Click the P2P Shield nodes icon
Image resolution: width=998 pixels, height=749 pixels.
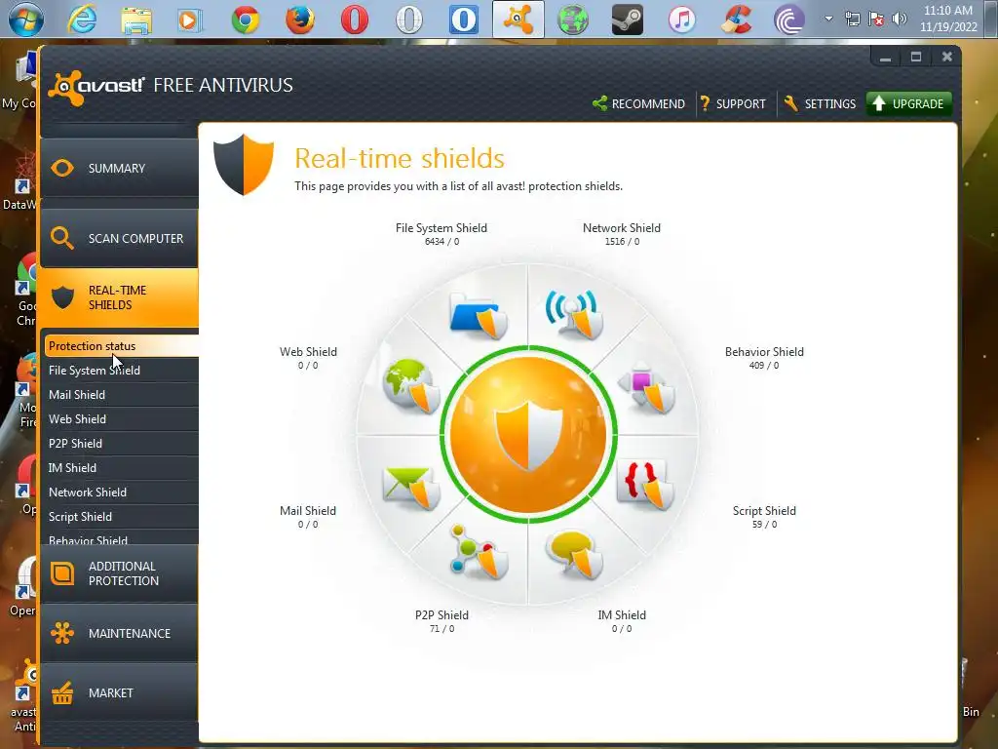479,552
